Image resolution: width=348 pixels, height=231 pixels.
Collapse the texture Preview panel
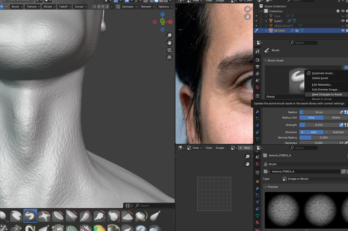point(266,187)
